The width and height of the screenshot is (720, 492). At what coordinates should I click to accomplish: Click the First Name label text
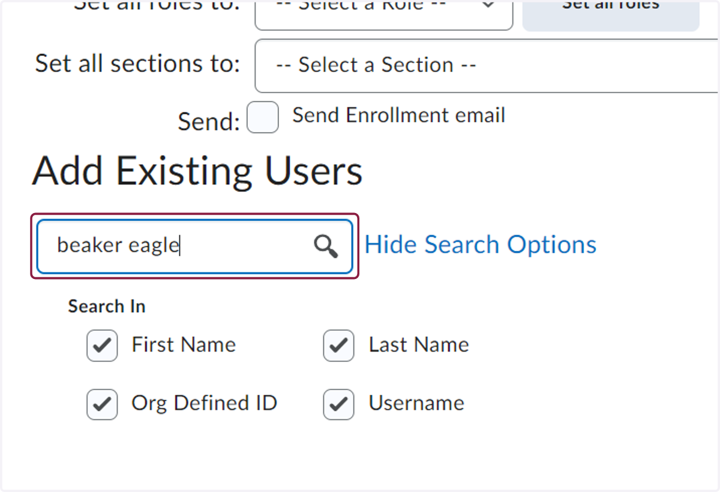[x=184, y=345]
